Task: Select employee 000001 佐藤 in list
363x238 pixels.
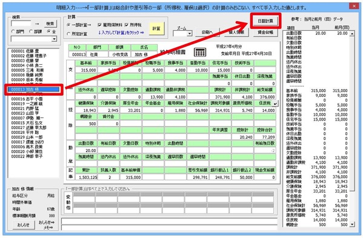Action: pos(25,51)
